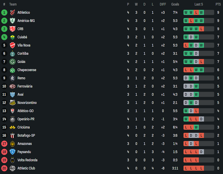Click the Vila Nova crest icon

click(x=12, y=45)
